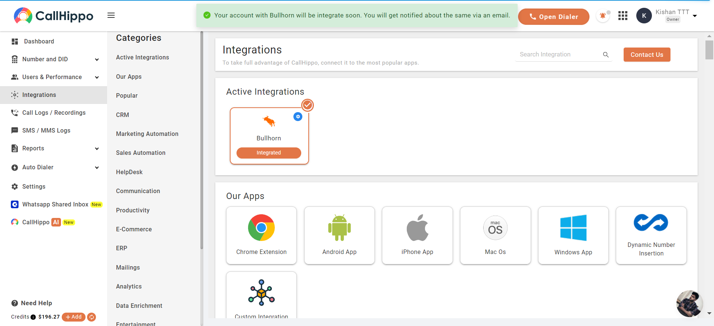Click the Bullhorn bull logo
Screen dimensions: 714x326
tap(269, 121)
